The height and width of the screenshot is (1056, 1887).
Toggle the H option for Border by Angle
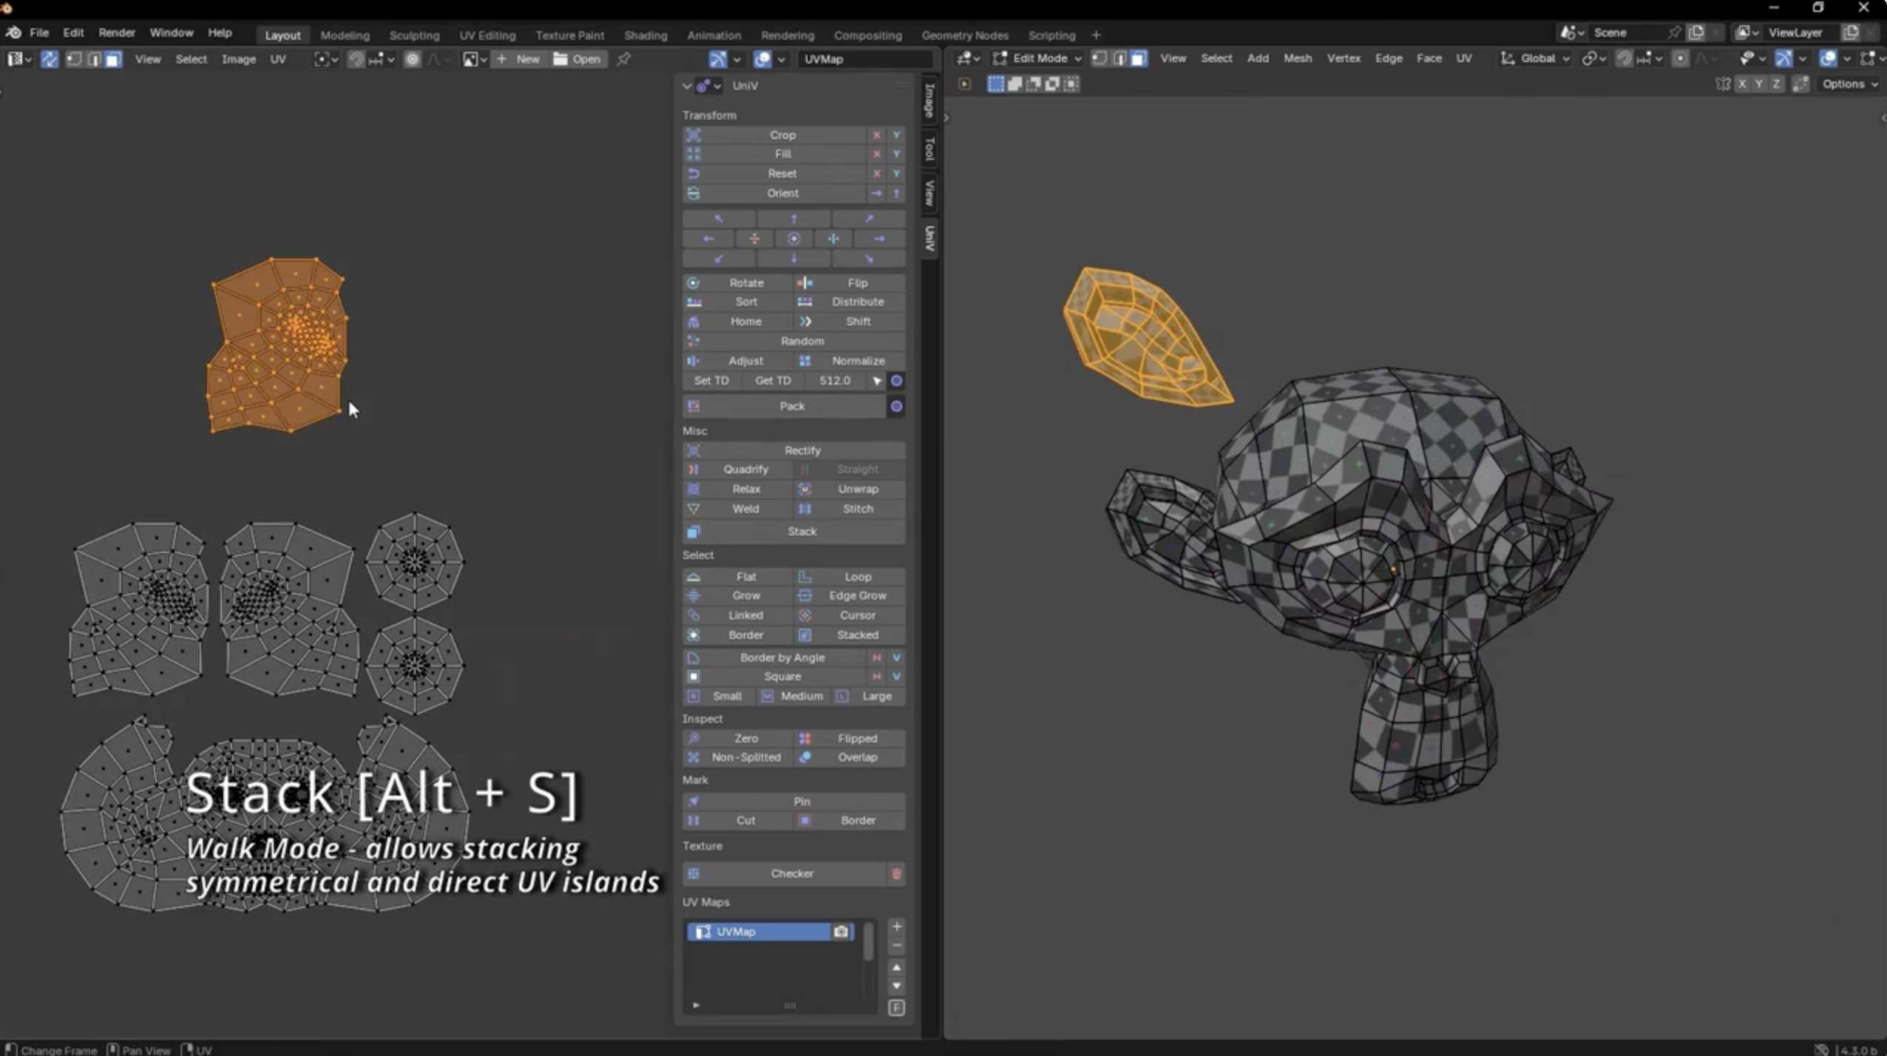[876, 657]
